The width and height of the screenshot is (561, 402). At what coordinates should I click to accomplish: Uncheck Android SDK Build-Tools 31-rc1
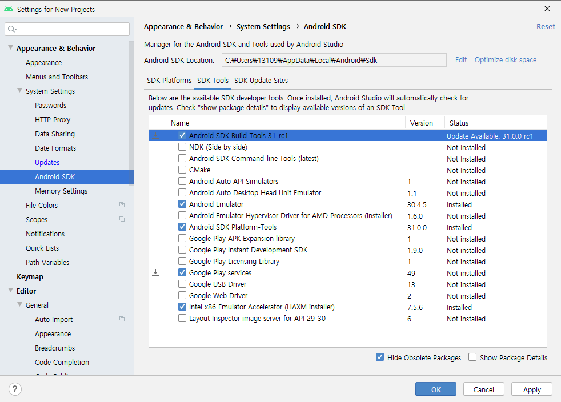182,135
